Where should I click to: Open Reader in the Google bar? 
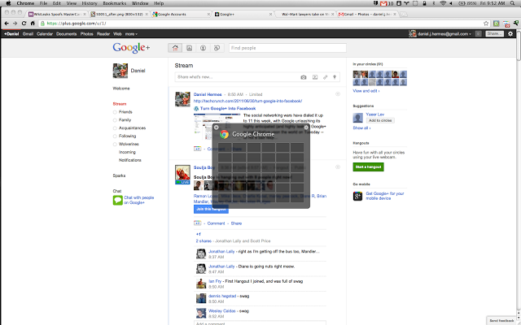click(103, 34)
